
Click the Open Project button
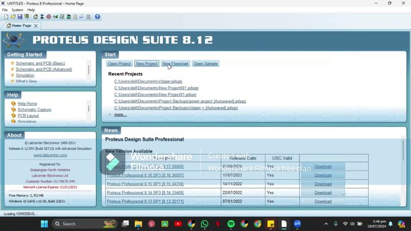click(x=119, y=64)
